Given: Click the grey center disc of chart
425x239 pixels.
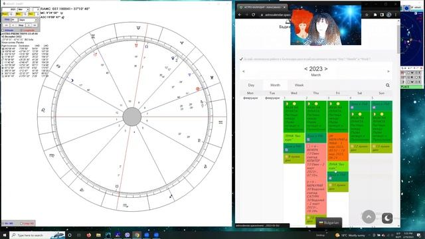Looking at the screenshot, I should [132, 117].
